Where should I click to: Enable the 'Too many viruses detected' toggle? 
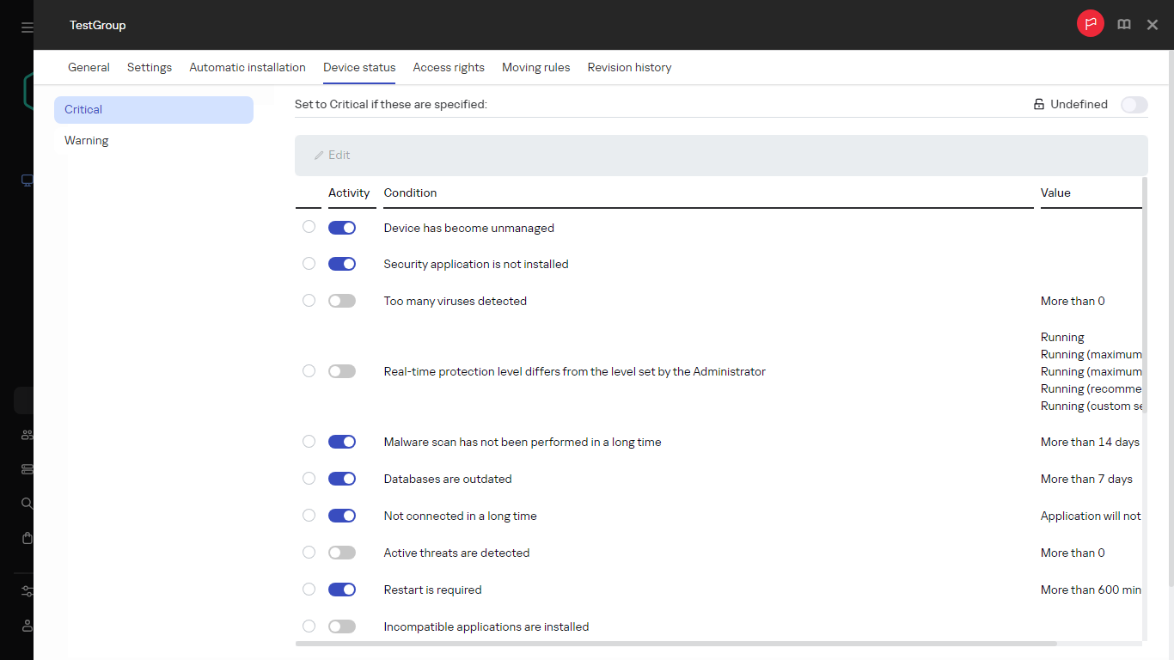[341, 300]
